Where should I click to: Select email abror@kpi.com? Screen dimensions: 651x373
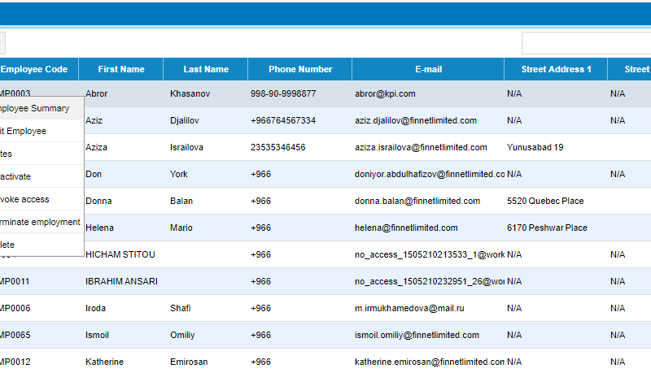pos(385,93)
